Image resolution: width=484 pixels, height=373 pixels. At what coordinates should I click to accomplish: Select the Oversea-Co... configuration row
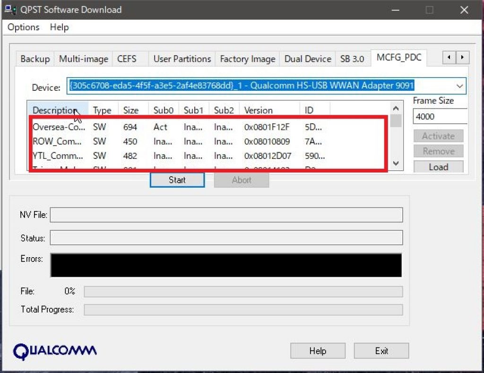tap(59, 127)
